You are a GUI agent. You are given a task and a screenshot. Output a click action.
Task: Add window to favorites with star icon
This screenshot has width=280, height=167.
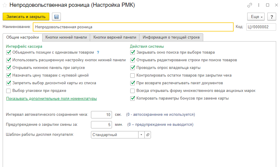tap(5, 5)
